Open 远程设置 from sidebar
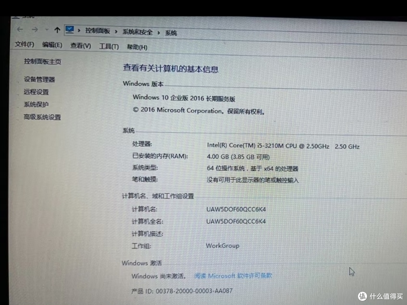This screenshot has height=305, width=407. pyautogui.click(x=36, y=92)
